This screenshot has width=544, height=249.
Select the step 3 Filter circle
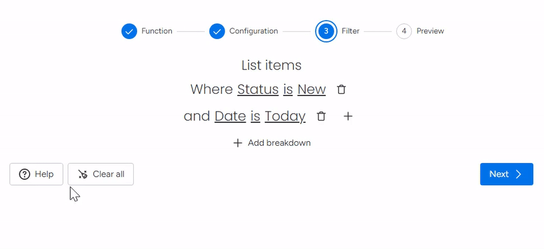point(326,31)
